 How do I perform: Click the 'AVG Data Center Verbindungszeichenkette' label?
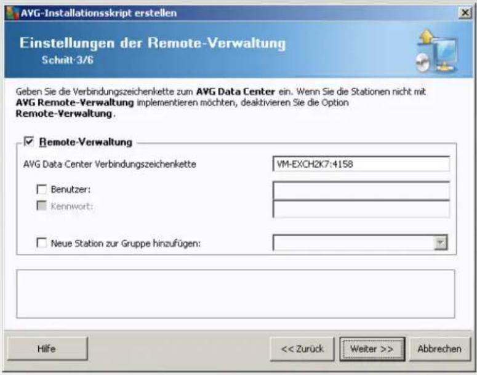[110, 164]
